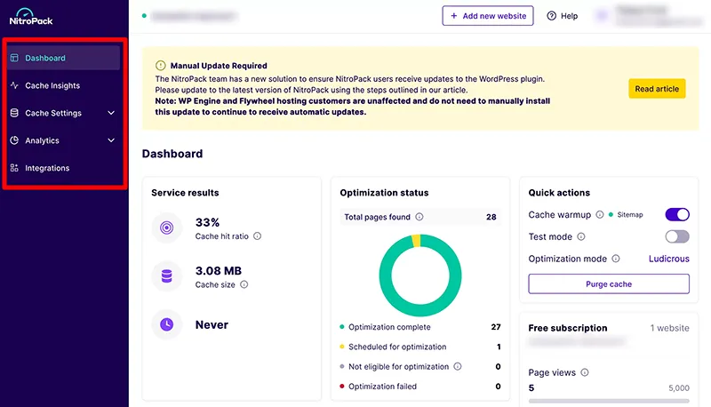Click the 3.08 MB cache size value
Viewport: 711px width, 407px height.
coord(218,270)
